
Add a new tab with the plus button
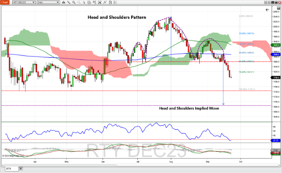click(21, 168)
